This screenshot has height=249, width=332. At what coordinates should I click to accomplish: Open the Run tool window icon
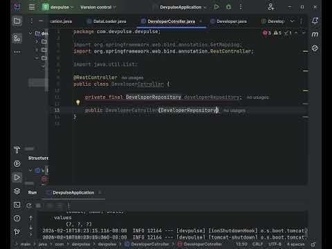coord(17,178)
